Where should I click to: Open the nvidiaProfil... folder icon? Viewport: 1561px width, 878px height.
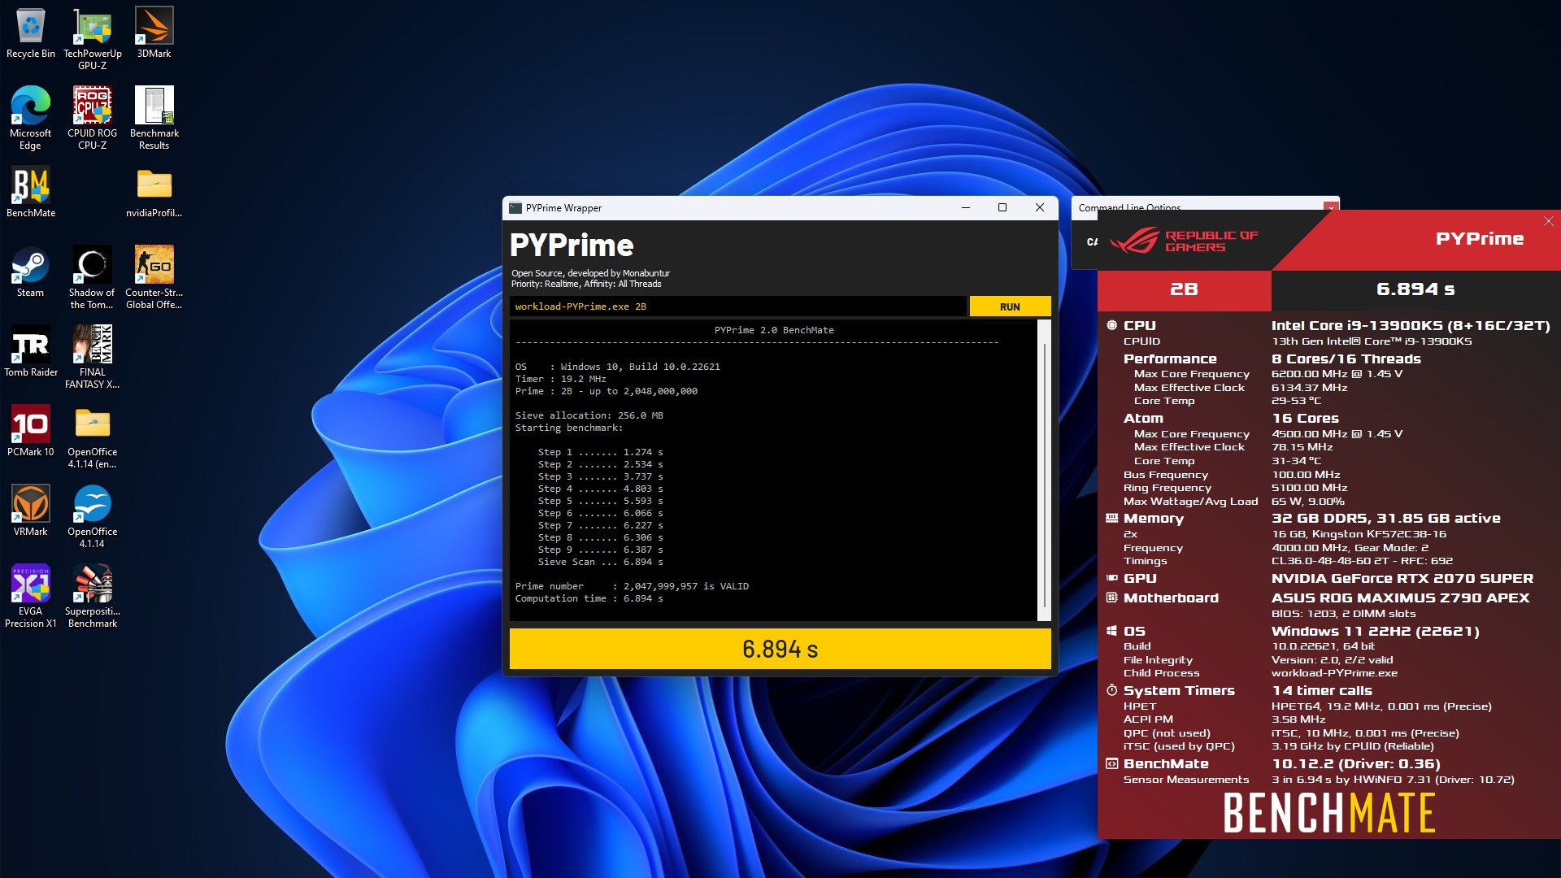(x=154, y=193)
